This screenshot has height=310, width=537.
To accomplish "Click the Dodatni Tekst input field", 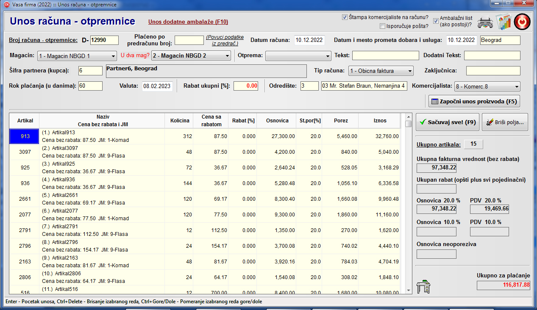I will click(x=492, y=55).
